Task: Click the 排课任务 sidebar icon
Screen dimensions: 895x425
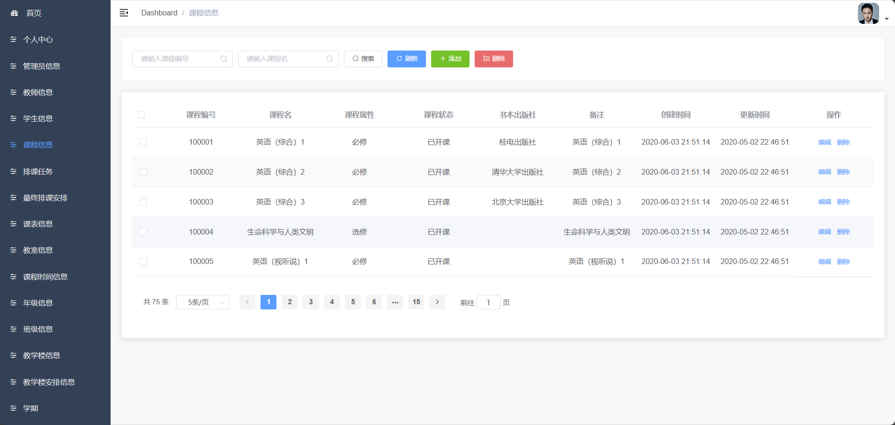Action: click(x=13, y=171)
